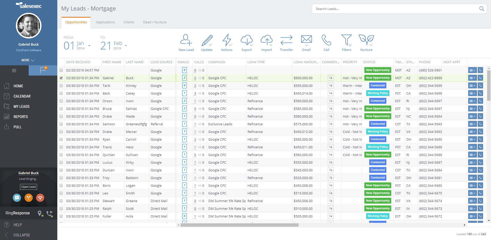Click the Open Lead button
The width and height of the screenshot is (491, 240).
point(28,187)
